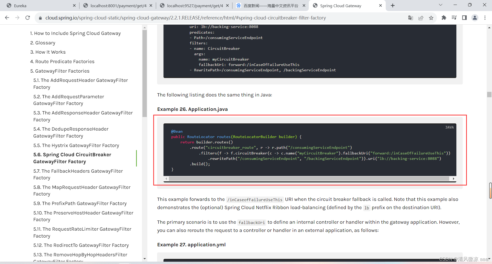Click 'The following listing does the same' text
Screen dimensions: 492x264
coord(214,95)
